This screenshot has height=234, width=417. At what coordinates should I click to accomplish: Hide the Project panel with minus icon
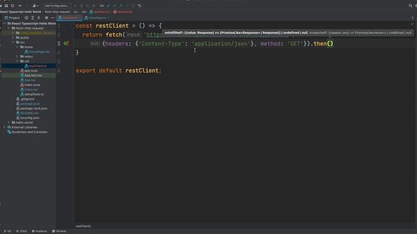[x=53, y=18]
